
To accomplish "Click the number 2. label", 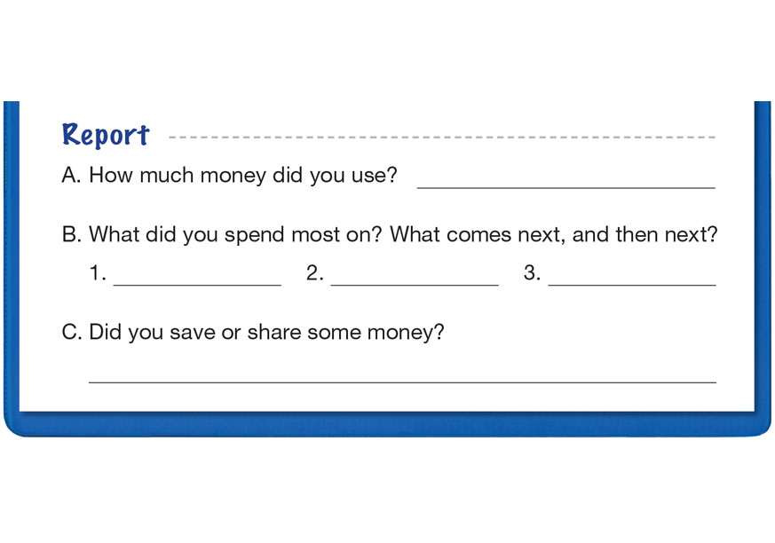I will [315, 274].
